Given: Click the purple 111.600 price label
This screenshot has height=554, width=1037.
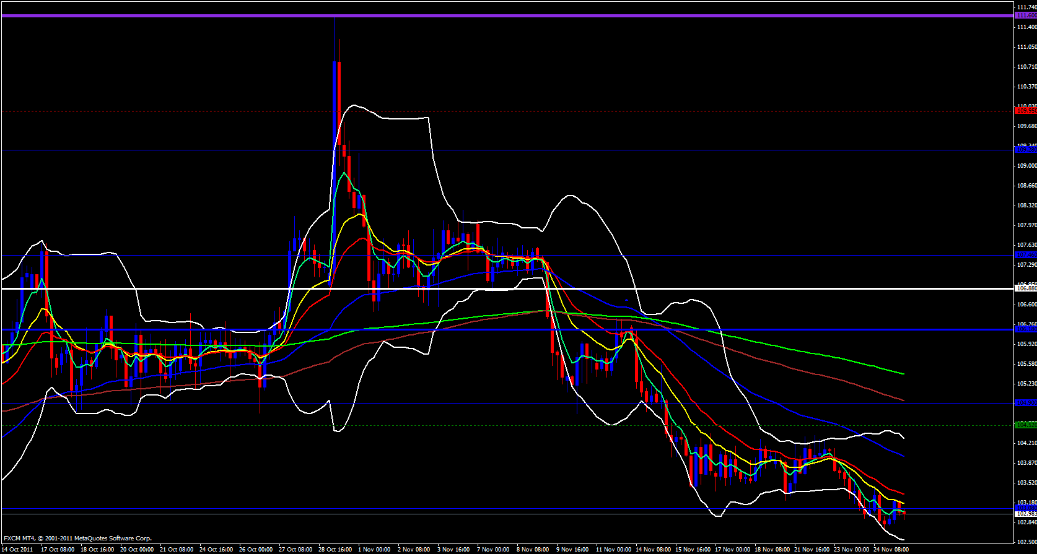Looking at the screenshot, I should pyautogui.click(x=1026, y=15).
